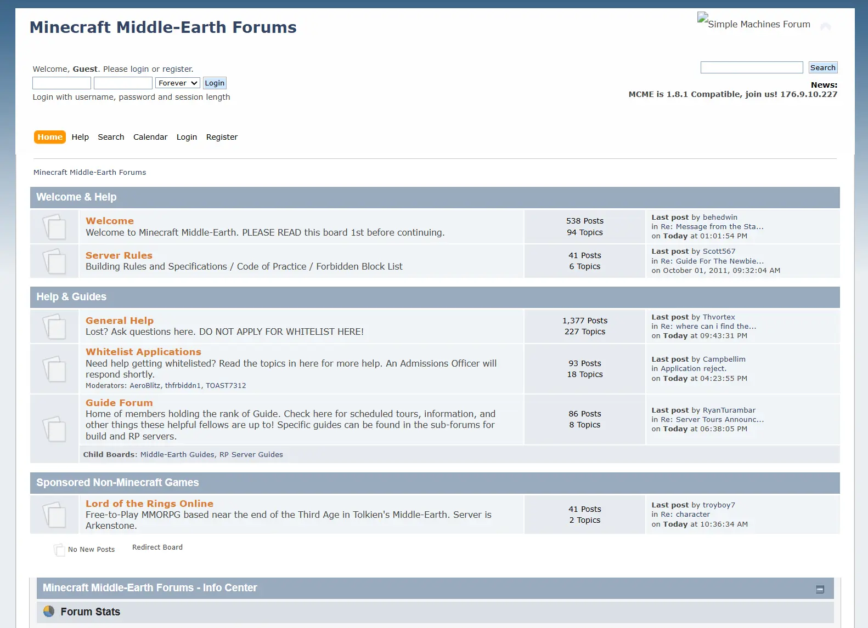Open the General Help board
The image size is (868, 628).
point(120,321)
